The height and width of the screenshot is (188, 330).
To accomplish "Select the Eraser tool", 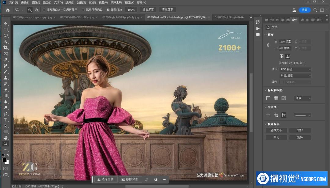I will [x=5, y=90].
